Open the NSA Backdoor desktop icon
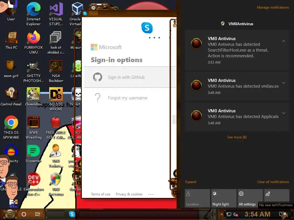Image resolution: width=294 pixels, height=220 pixels. pyautogui.click(x=56, y=71)
